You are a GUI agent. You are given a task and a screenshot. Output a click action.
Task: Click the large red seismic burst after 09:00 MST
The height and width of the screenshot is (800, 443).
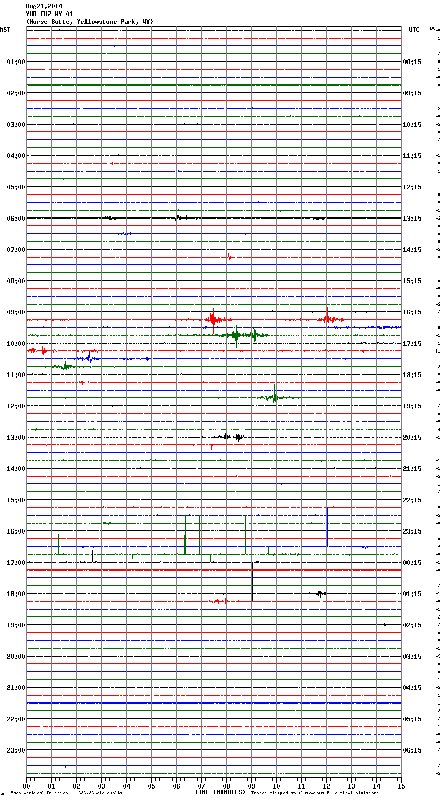click(x=213, y=317)
